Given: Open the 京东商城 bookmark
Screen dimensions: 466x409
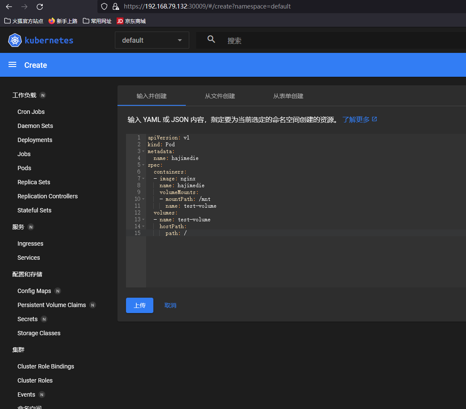Looking at the screenshot, I should click(x=132, y=21).
